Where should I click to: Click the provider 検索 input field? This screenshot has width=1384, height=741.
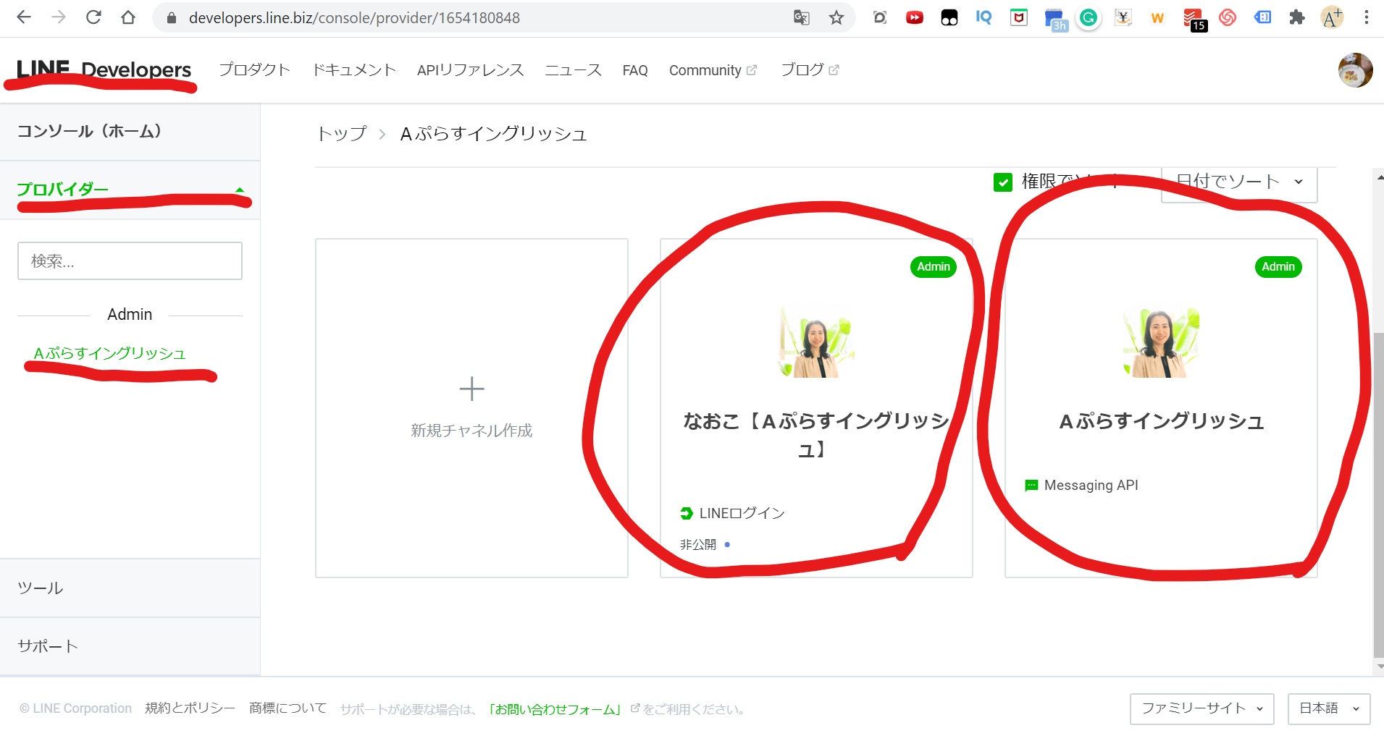tap(130, 261)
